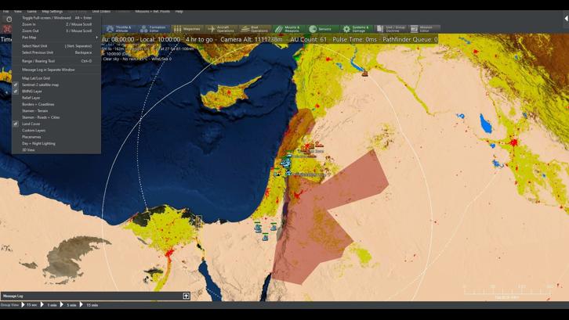The image size is (569, 320).
Task: Click the Message Log pop-out arrow icon
Action: (187, 296)
